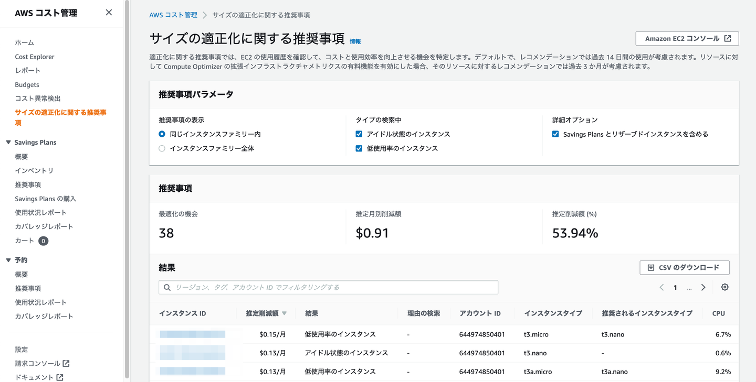Open インベントリ under Savings Plans
756x382 pixels.
tap(34, 170)
